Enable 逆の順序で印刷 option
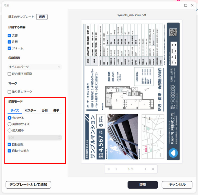 pos(9,74)
